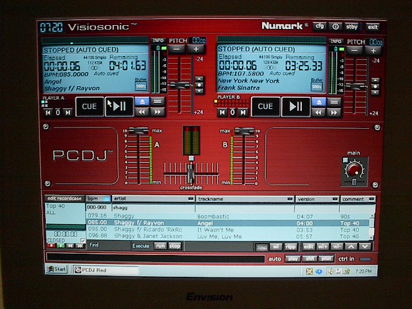
Task: Select the ALL record case
Action: (50, 212)
